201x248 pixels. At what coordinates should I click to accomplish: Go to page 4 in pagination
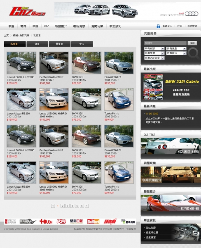72,206
